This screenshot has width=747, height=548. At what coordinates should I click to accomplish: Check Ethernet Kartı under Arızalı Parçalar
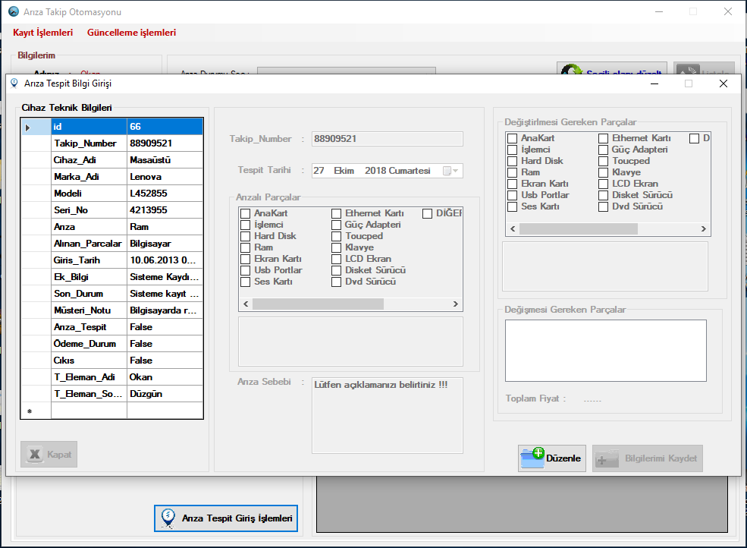pos(337,213)
